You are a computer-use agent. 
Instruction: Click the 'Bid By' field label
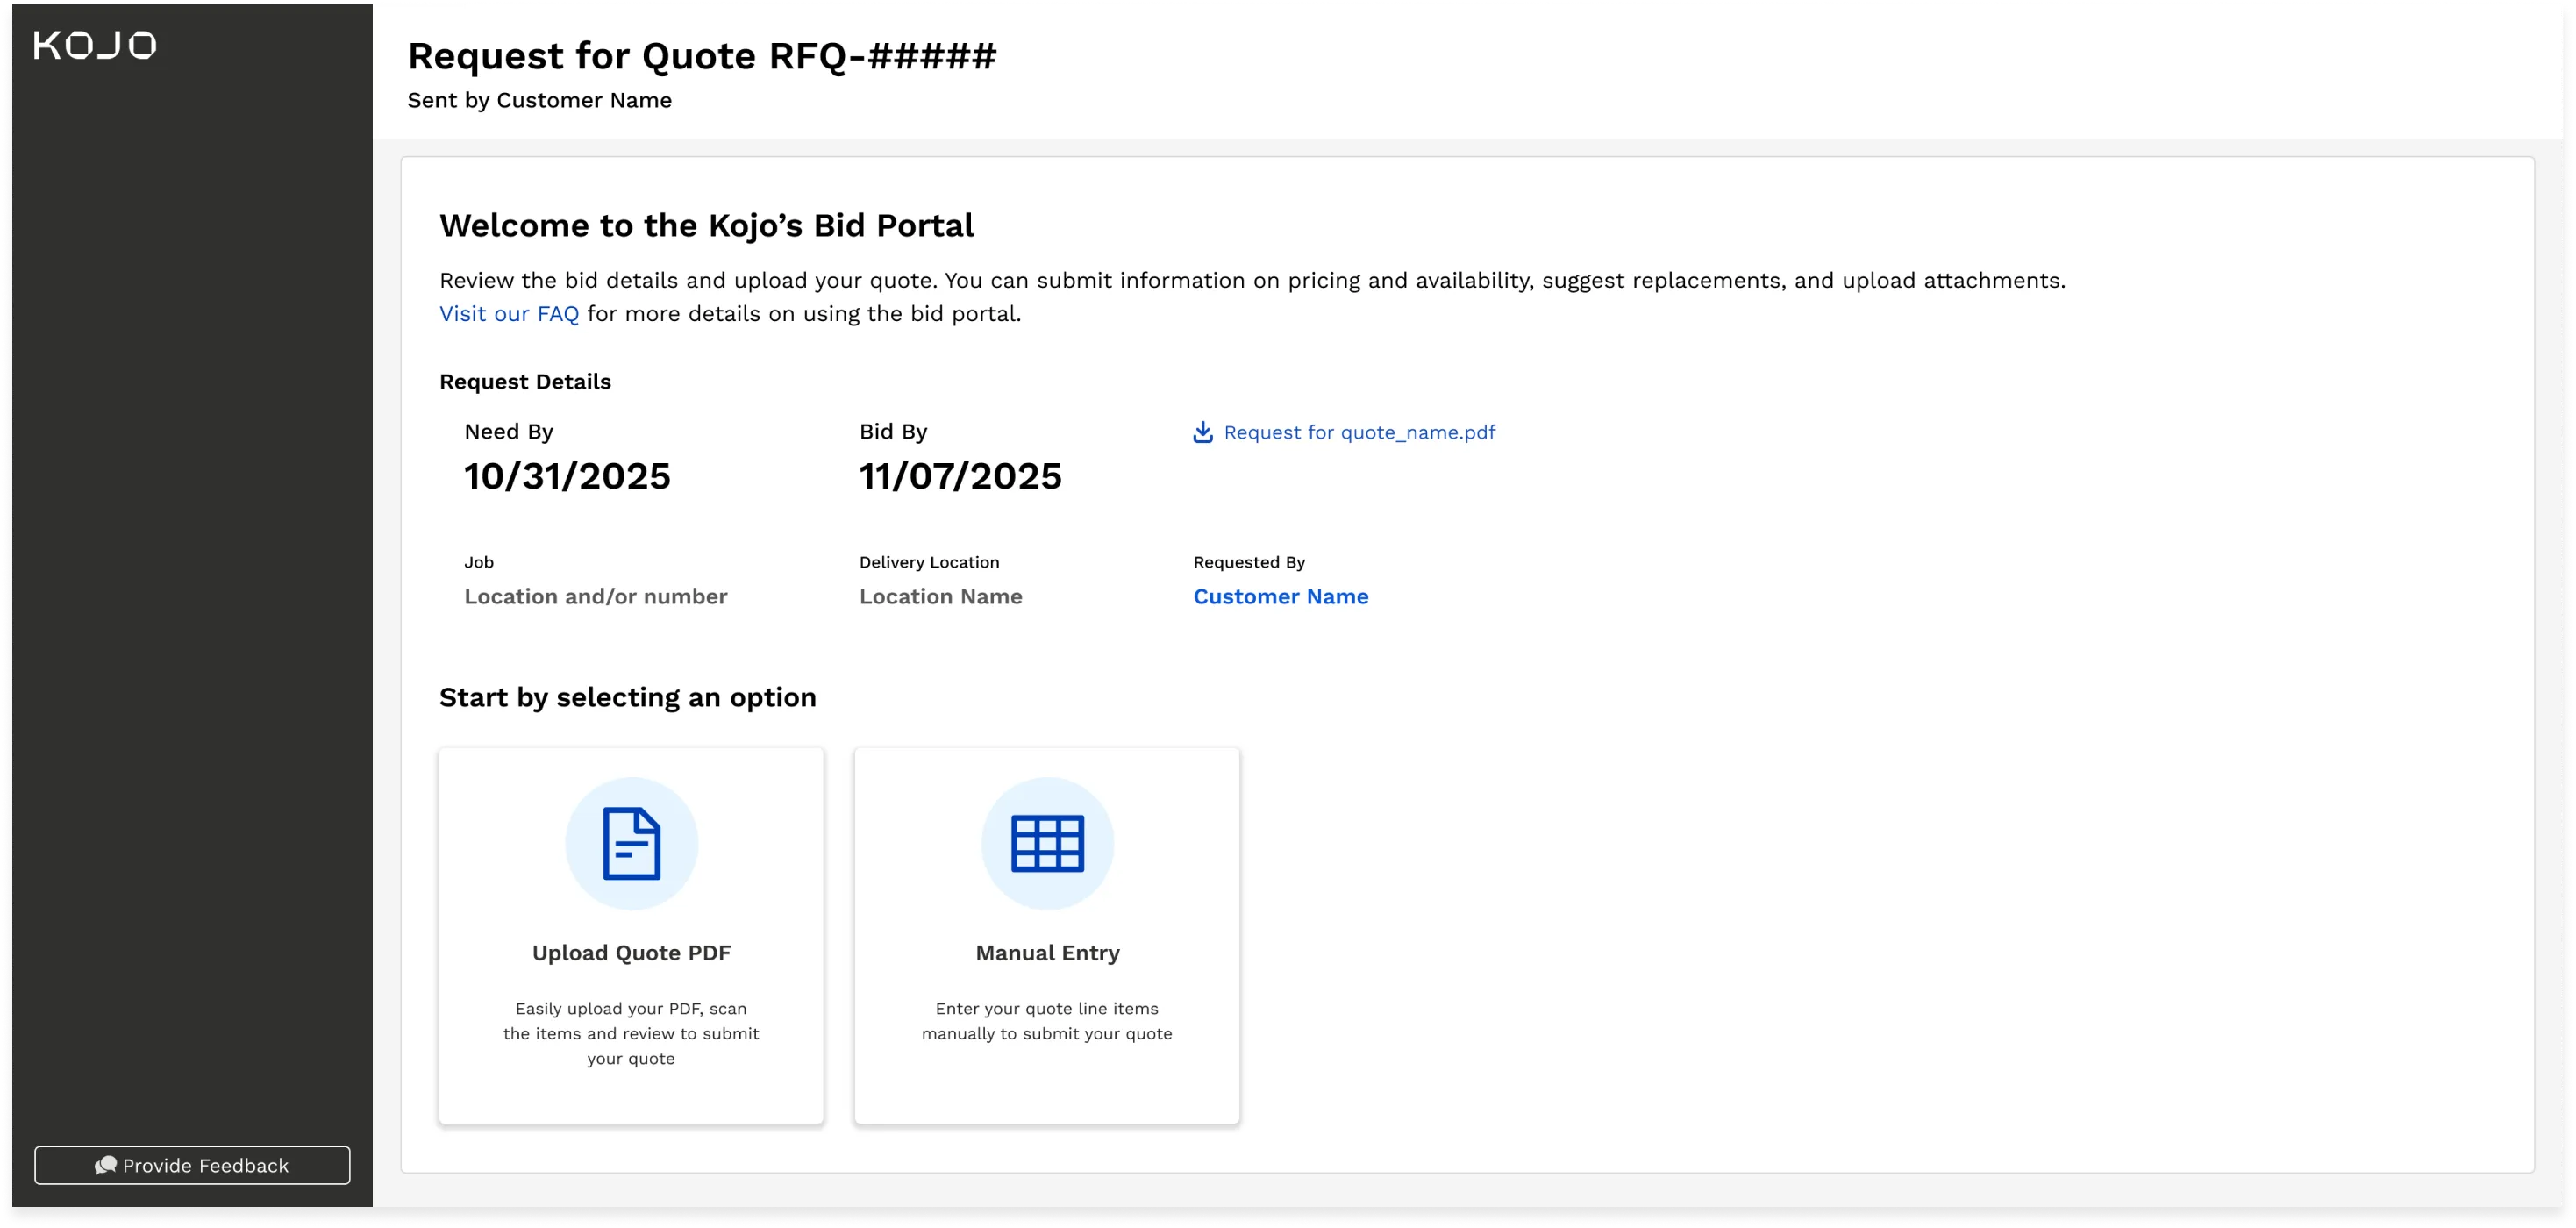click(x=893, y=431)
